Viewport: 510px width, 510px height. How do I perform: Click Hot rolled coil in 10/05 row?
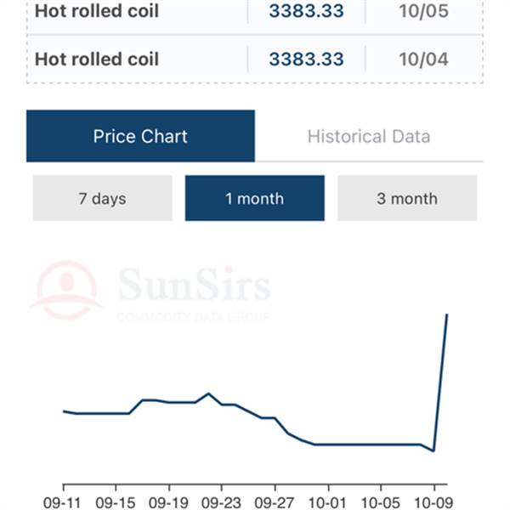click(x=97, y=13)
